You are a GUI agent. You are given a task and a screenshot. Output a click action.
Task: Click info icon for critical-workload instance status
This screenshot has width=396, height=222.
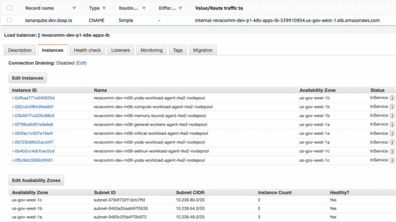coord(392,134)
